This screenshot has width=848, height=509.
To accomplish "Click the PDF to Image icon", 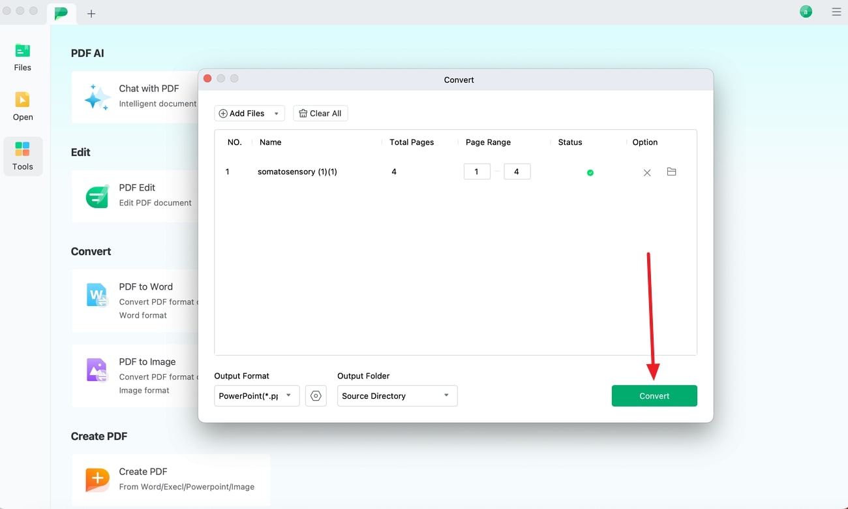I will click(x=97, y=370).
